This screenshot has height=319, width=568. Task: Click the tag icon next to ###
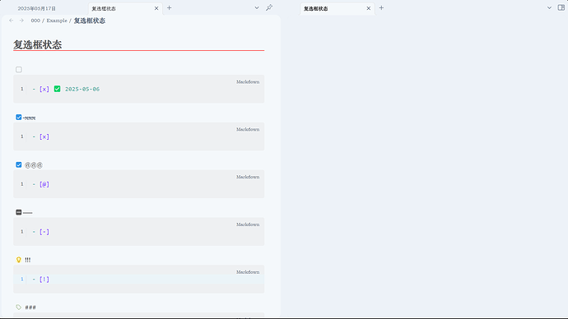click(x=19, y=307)
